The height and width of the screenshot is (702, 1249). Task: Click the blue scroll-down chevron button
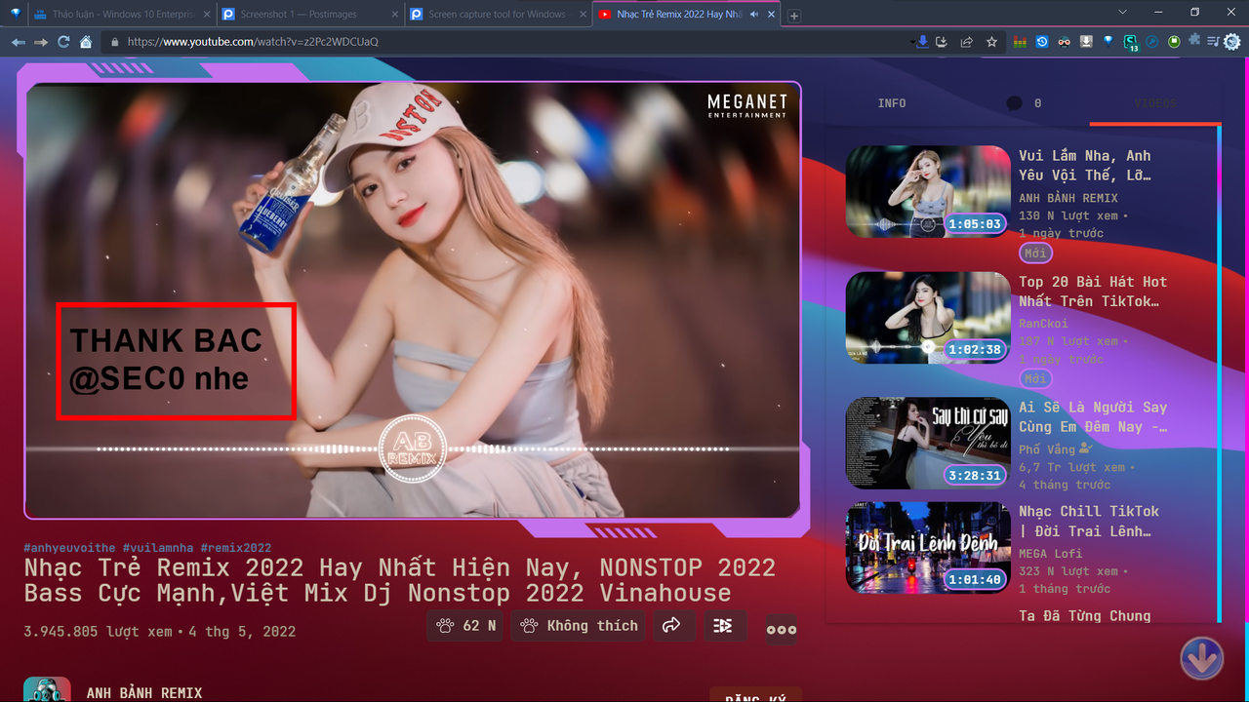(1201, 659)
